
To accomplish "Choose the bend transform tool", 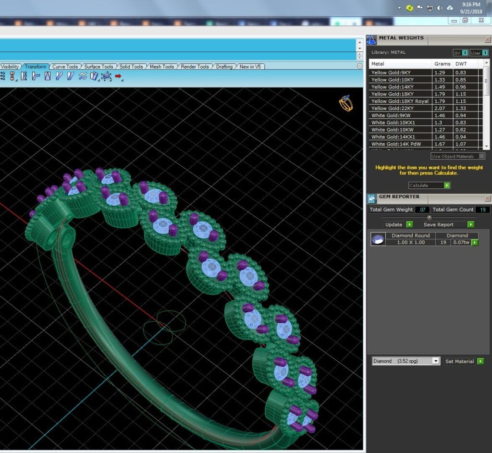I will (36, 76).
